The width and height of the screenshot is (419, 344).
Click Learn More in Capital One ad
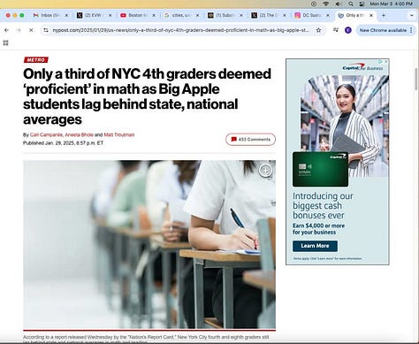click(x=315, y=246)
